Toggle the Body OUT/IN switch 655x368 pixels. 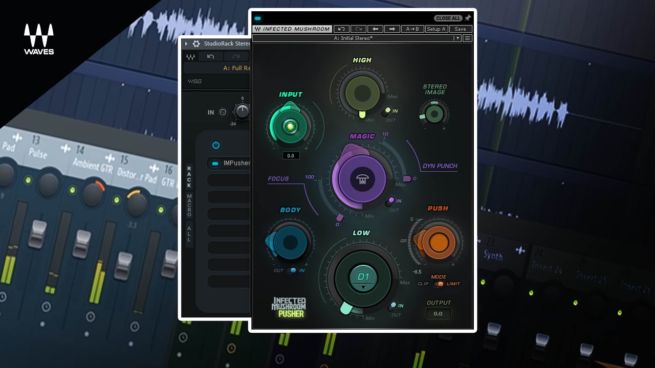point(292,270)
